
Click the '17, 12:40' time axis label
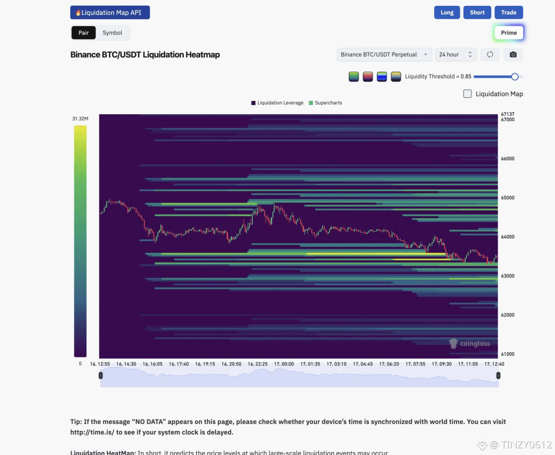coord(494,364)
